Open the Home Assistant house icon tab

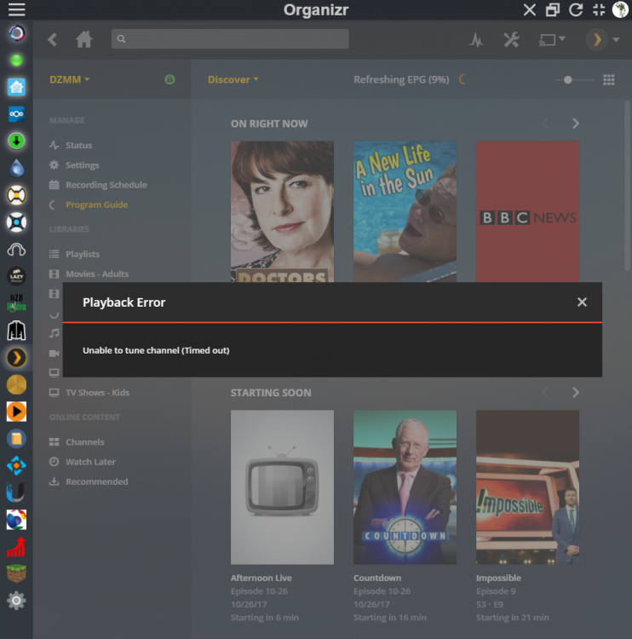[x=16, y=87]
